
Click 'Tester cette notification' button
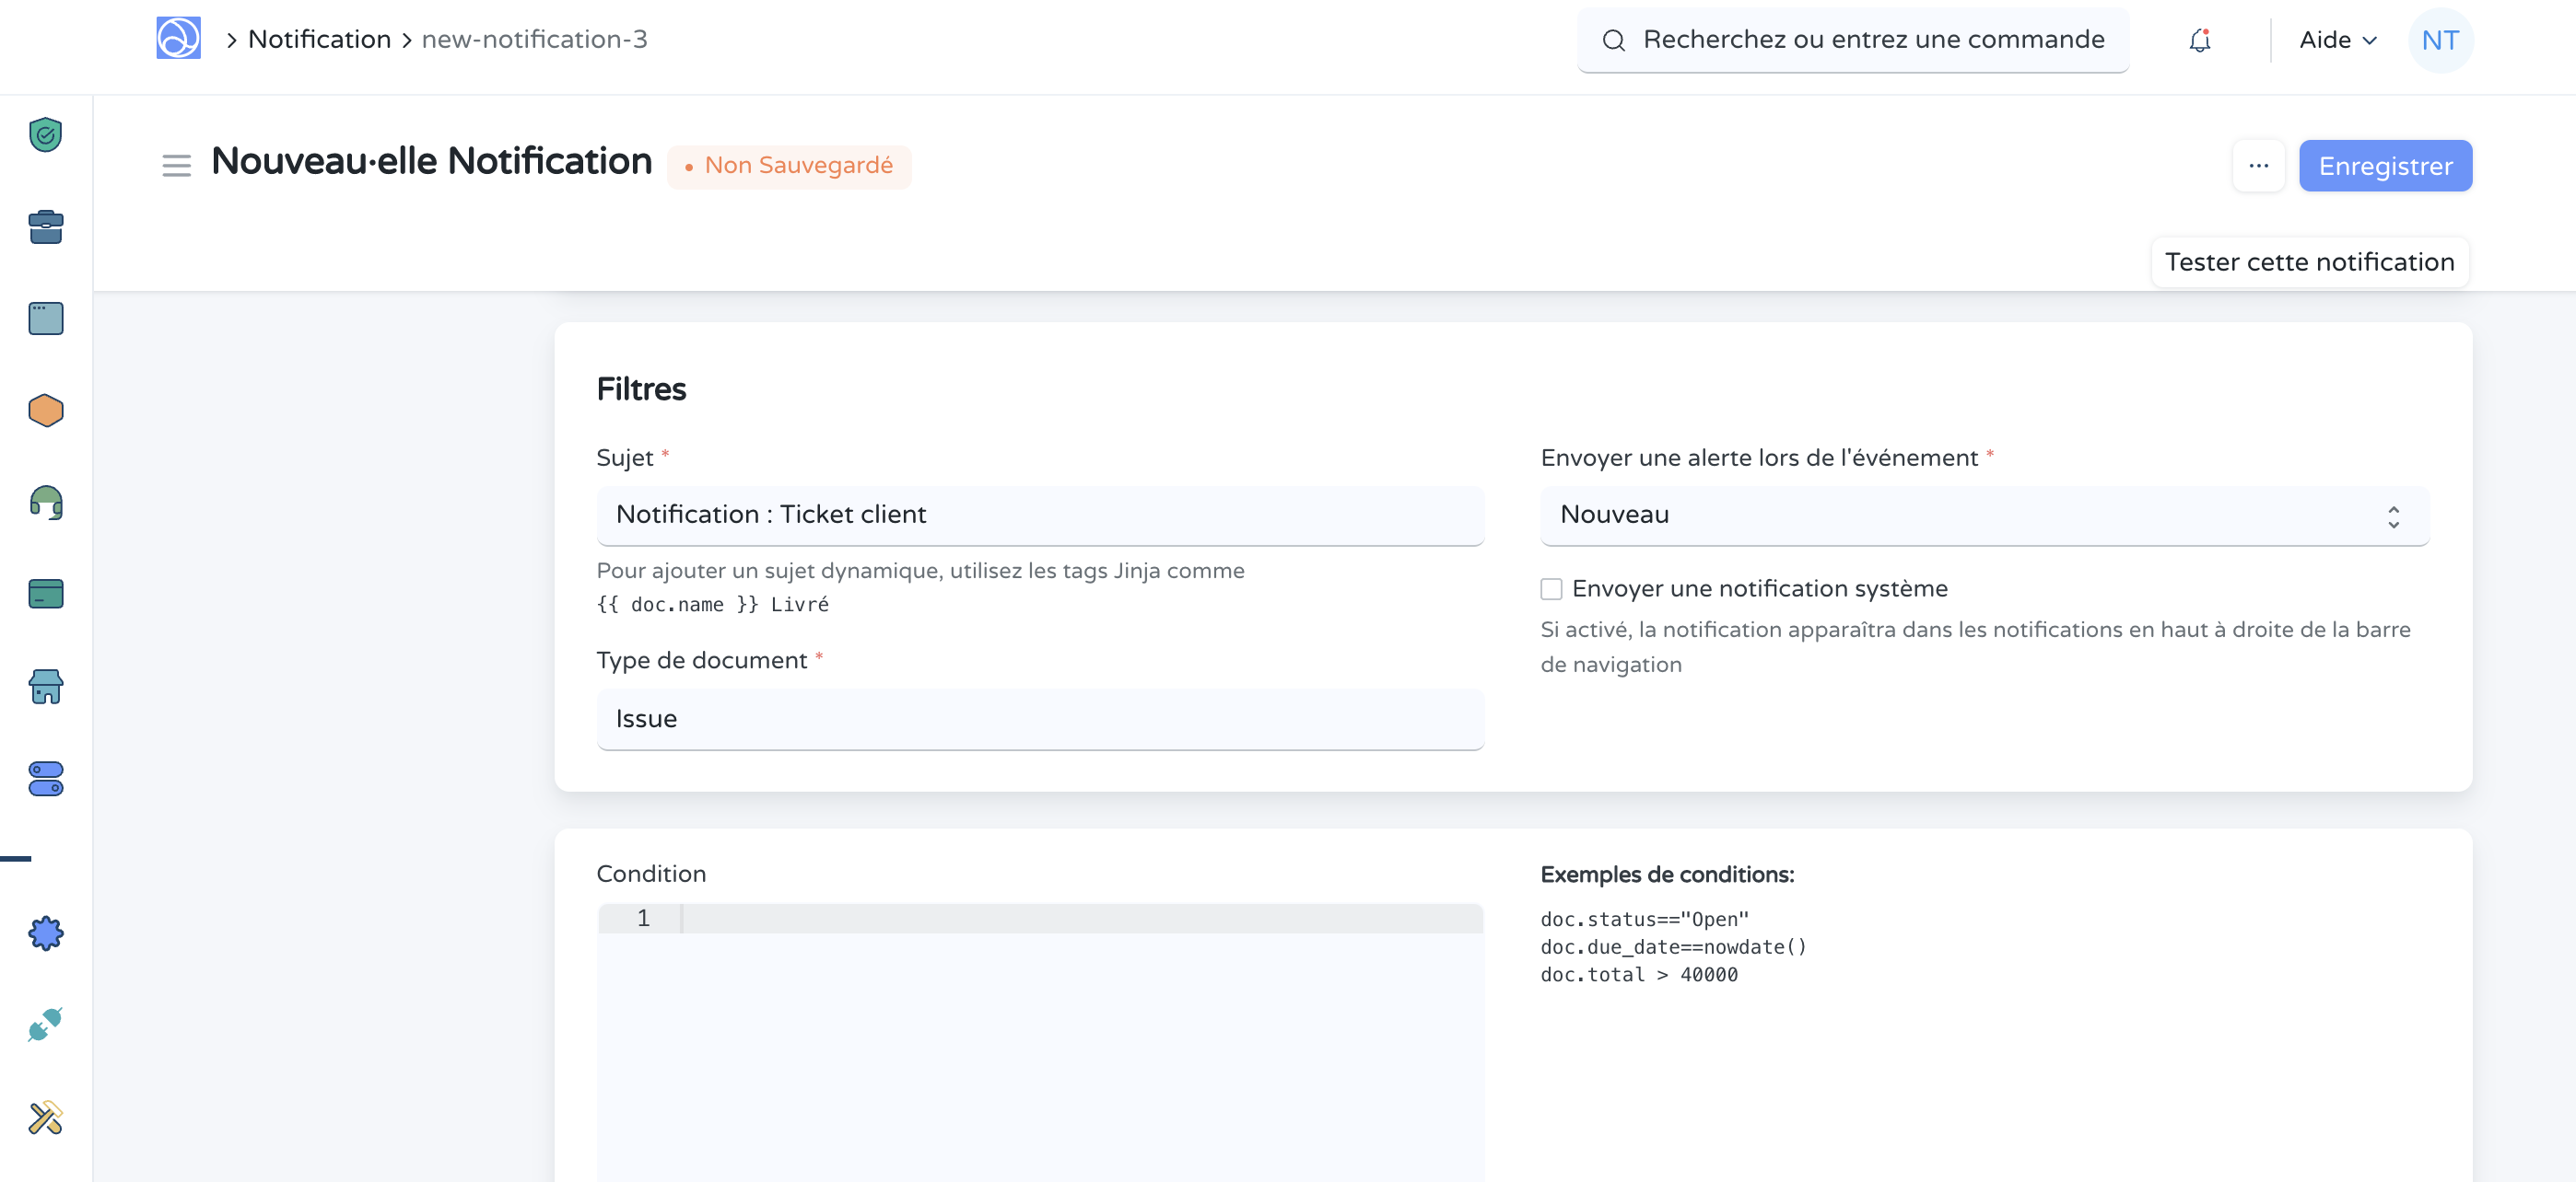click(2309, 261)
